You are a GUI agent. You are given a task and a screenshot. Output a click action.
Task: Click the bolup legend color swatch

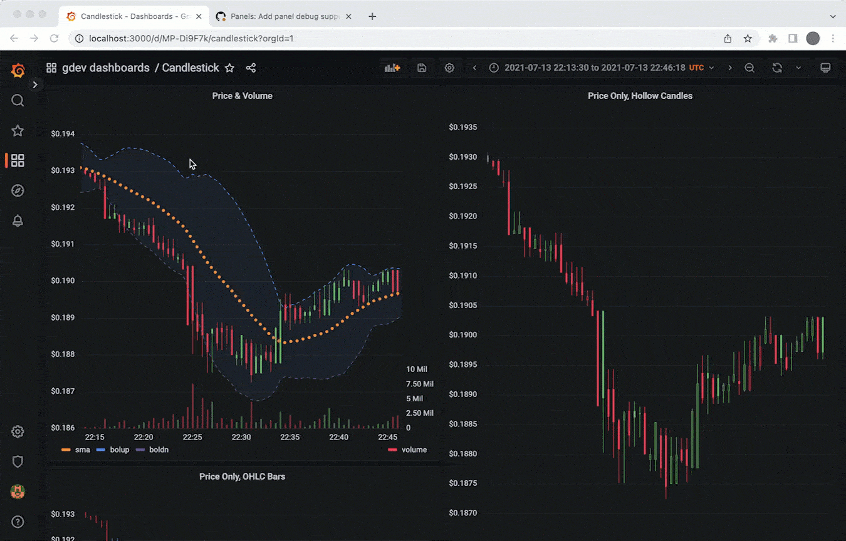[101, 450]
